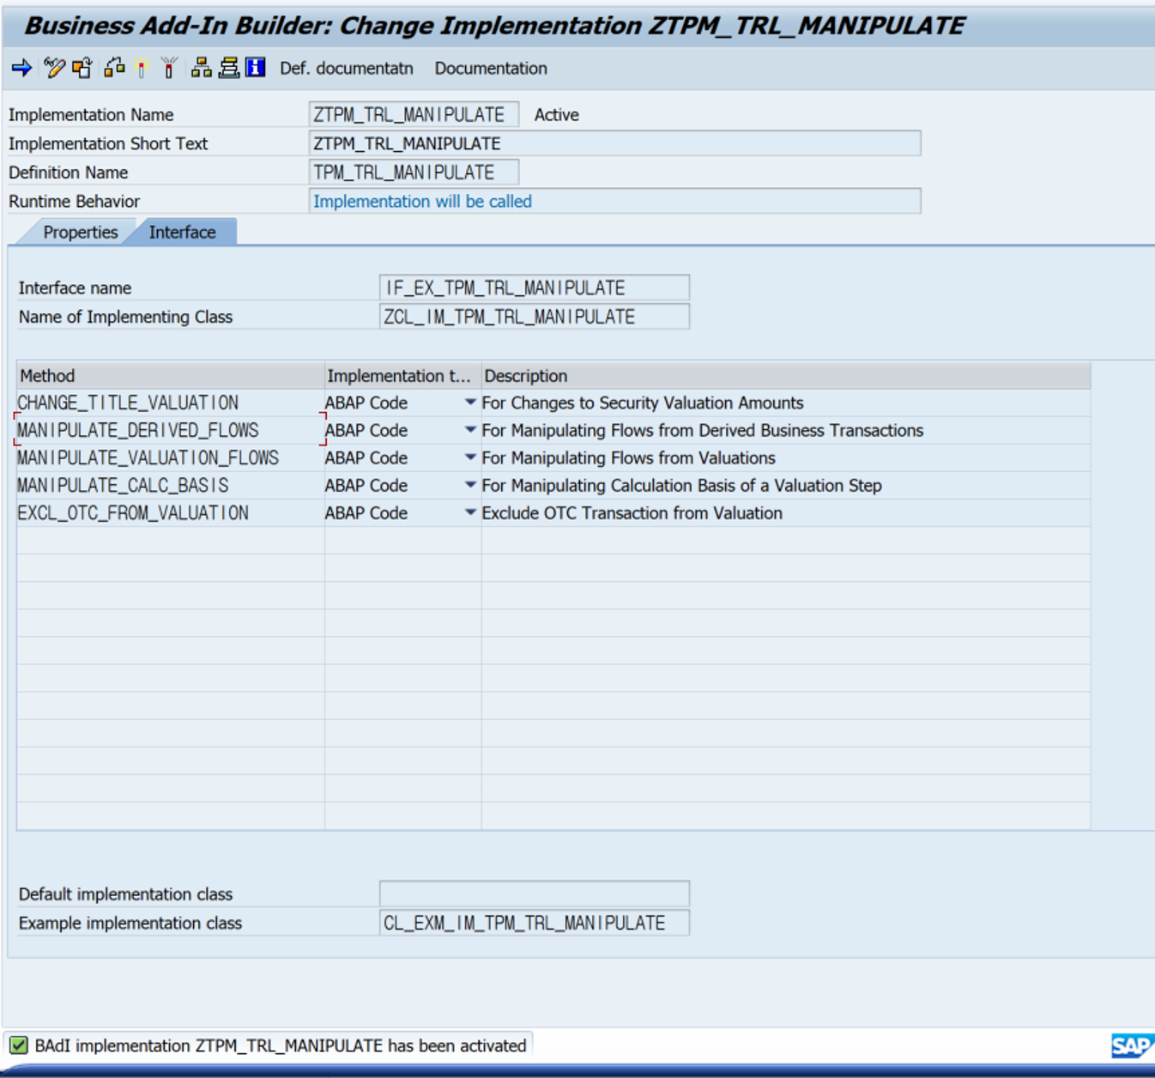Click the 'Implementation Name' label
The image size is (1155, 1078).
tap(91, 115)
